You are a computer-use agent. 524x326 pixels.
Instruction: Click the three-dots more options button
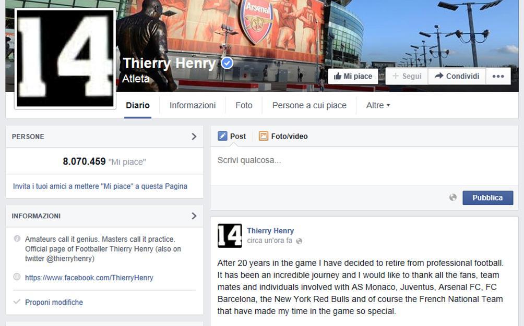pos(498,77)
